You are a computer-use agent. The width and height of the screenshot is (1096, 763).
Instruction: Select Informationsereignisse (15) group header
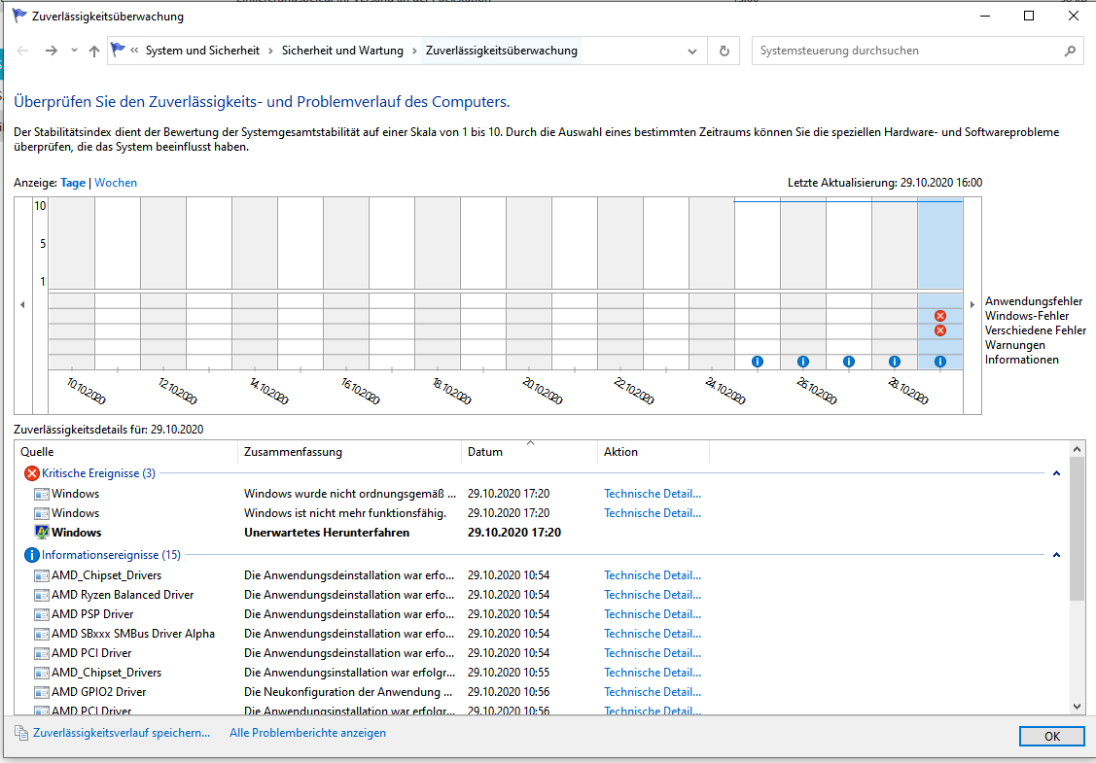click(x=111, y=555)
